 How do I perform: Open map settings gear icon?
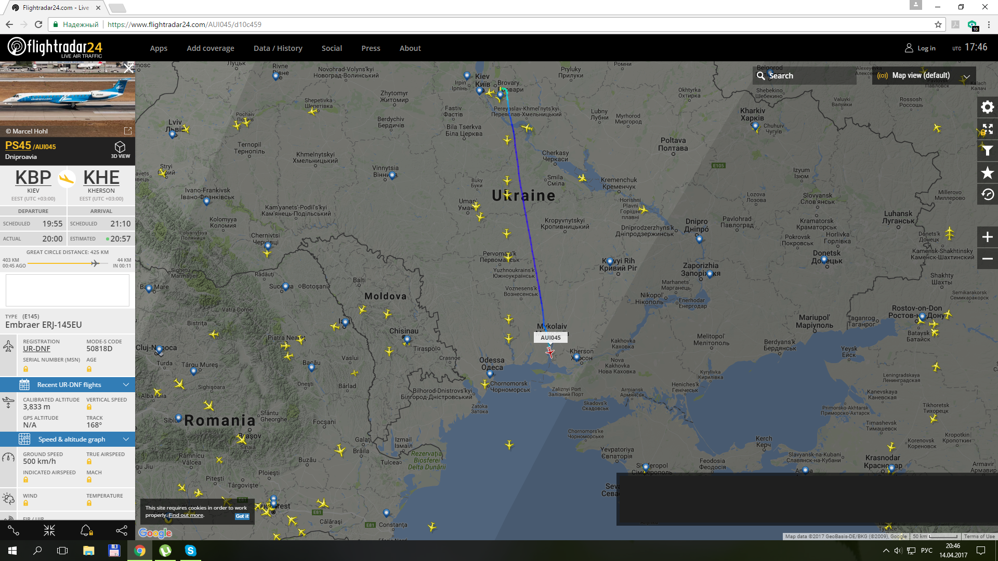click(x=987, y=107)
